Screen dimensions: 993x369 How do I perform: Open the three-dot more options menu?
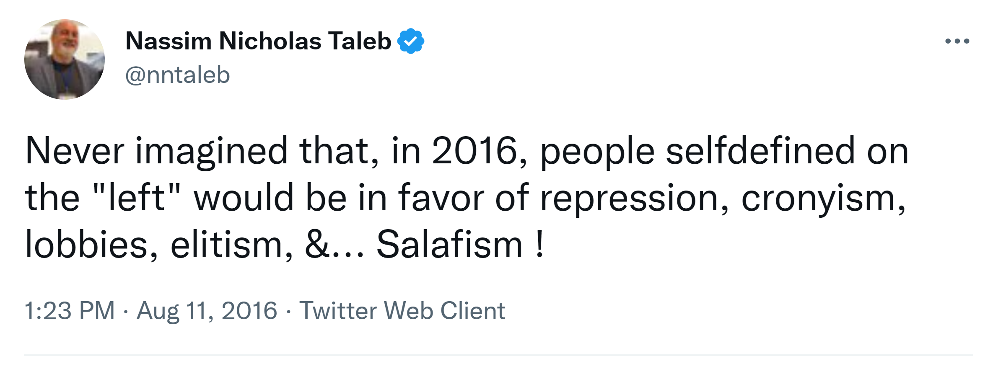[957, 41]
